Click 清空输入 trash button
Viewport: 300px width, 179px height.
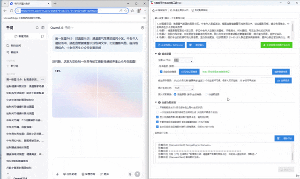196,45
